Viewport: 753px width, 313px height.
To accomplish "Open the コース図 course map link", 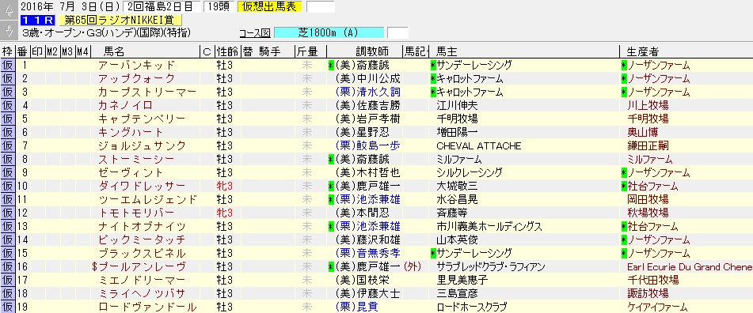I will [254, 33].
